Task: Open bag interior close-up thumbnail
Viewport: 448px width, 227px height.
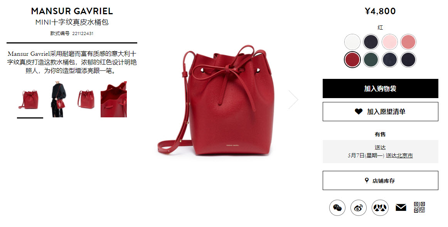Action: 114,99
